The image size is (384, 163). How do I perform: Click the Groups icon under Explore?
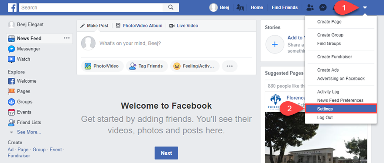(x=11, y=102)
